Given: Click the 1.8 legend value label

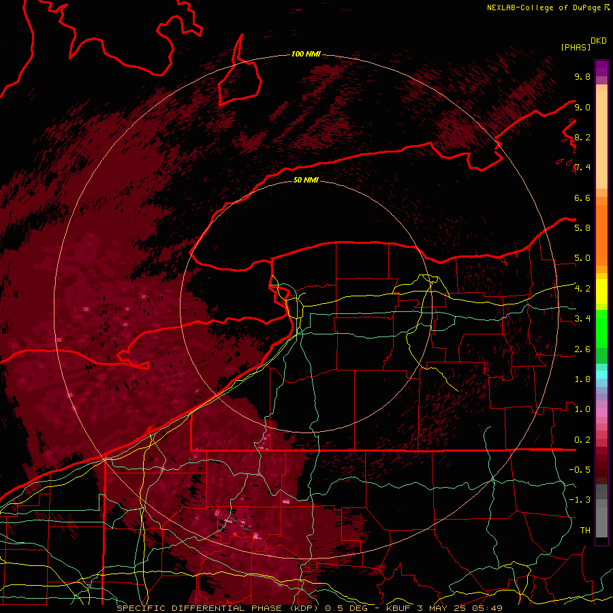Looking at the screenshot, I should [582, 379].
